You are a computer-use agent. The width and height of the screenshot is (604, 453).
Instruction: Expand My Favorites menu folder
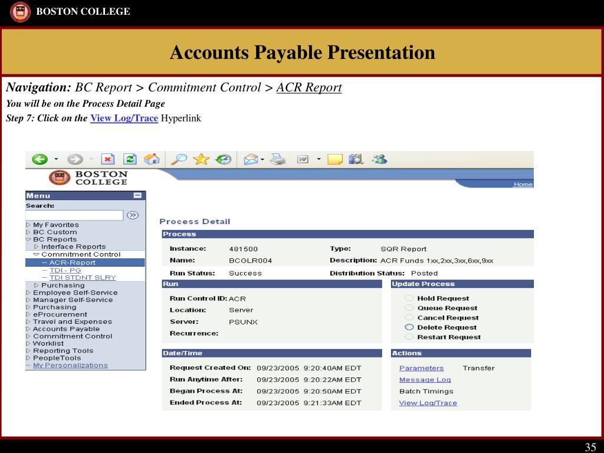(x=28, y=225)
